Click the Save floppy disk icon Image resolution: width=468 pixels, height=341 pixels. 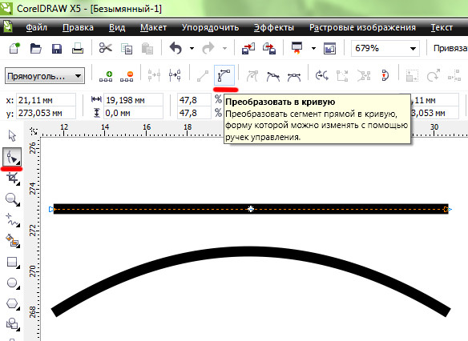coord(57,48)
